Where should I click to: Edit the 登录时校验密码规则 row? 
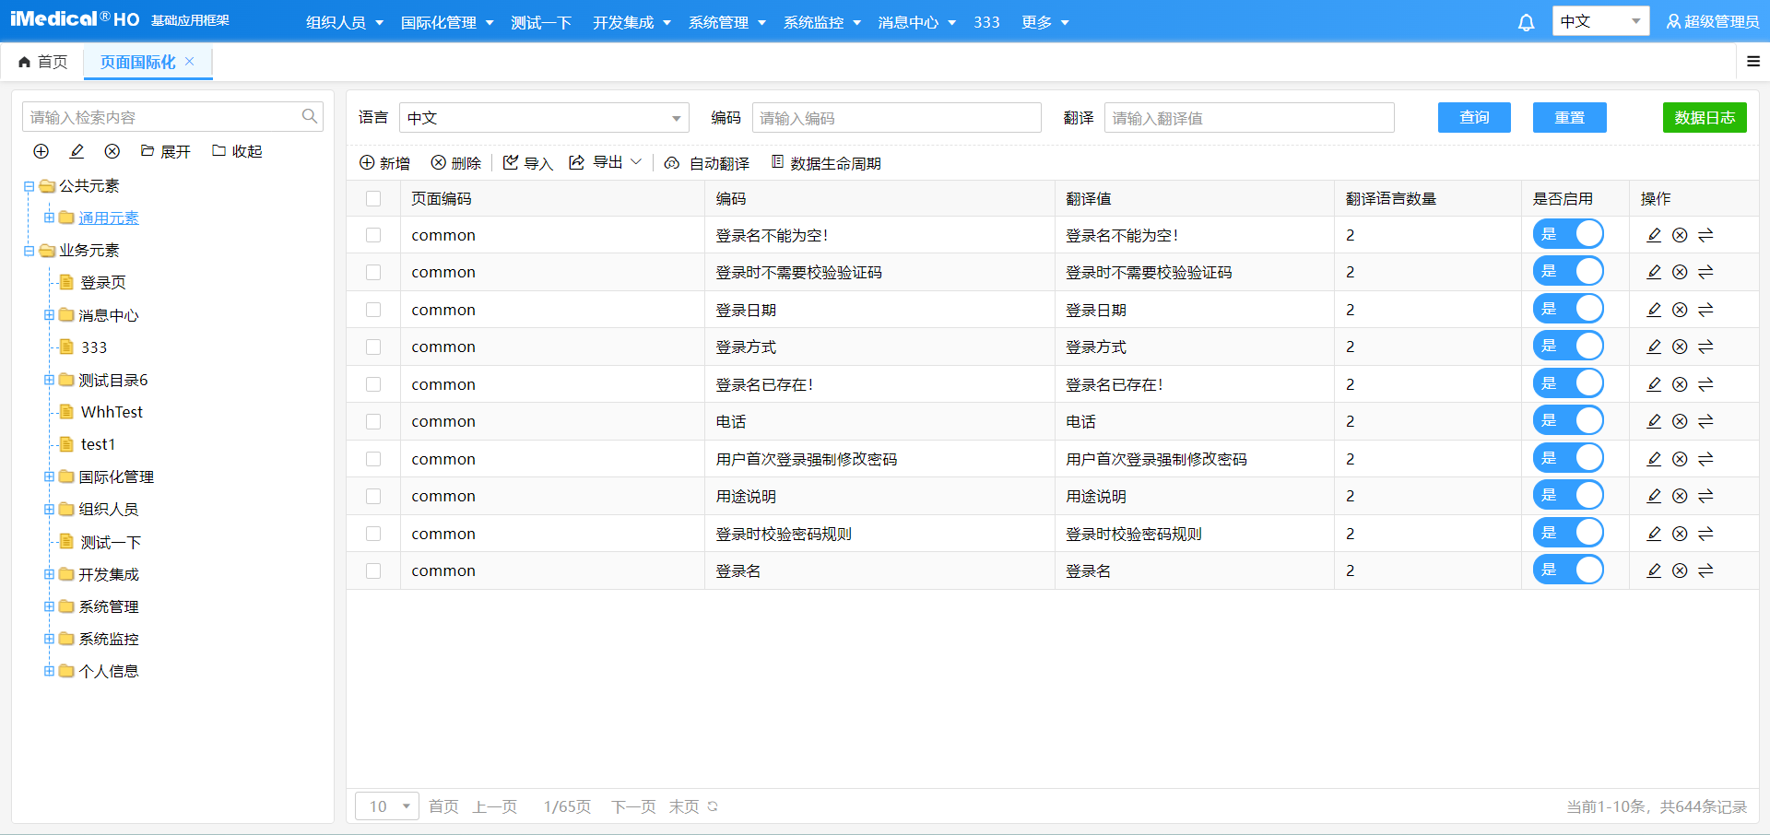click(1654, 534)
